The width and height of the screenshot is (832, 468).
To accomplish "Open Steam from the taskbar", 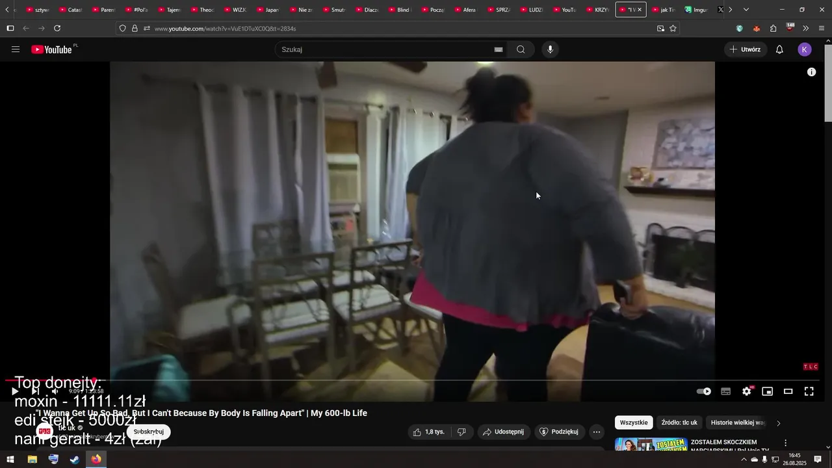I will 75,460.
